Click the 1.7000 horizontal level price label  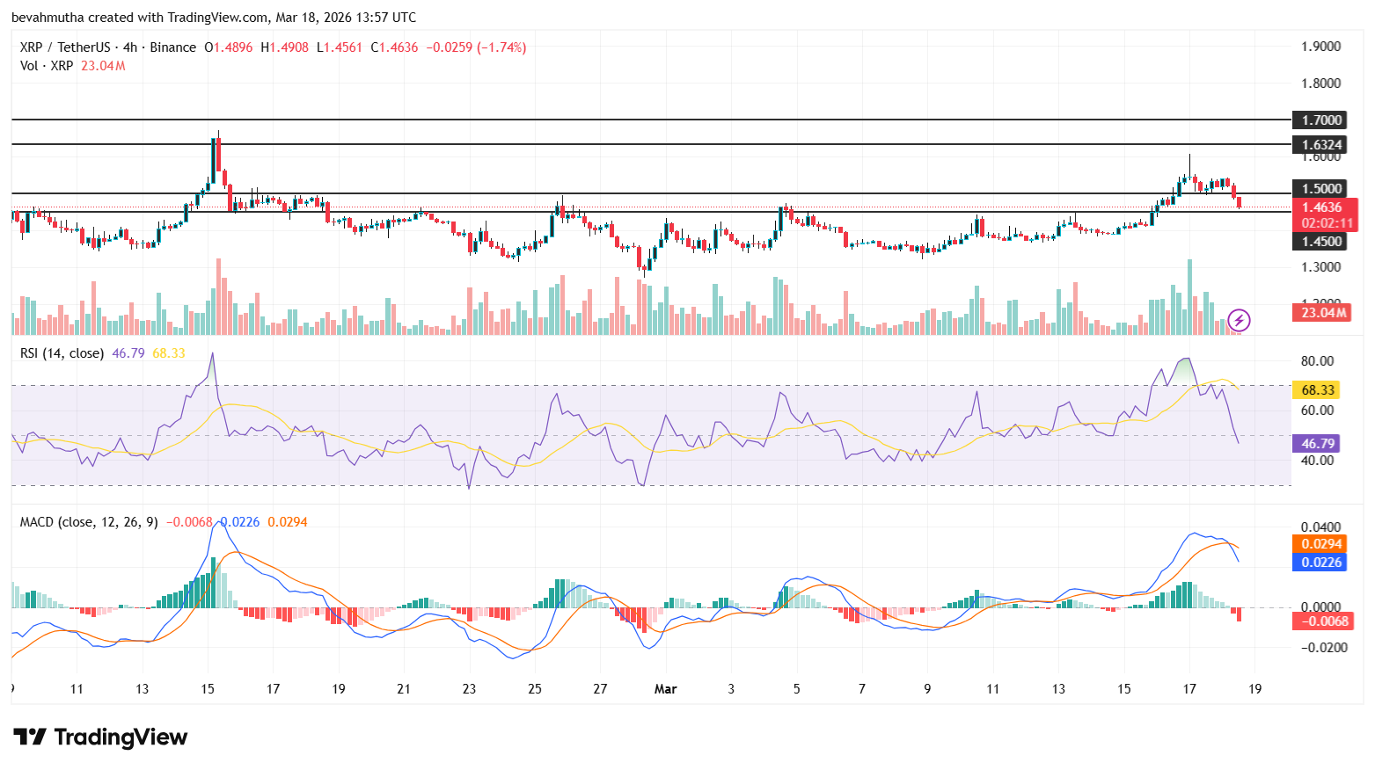pyautogui.click(x=1320, y=120)
